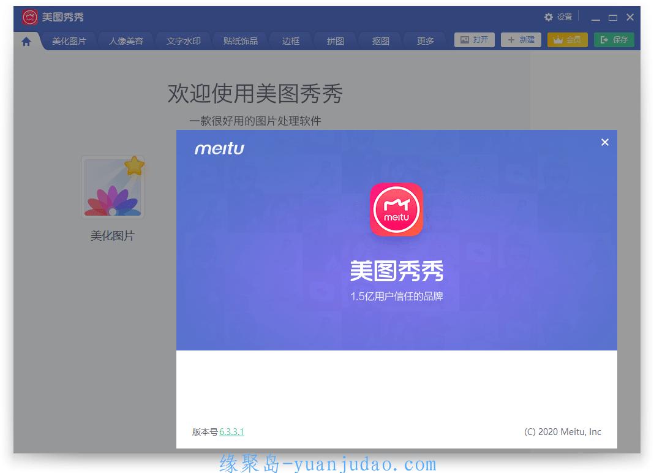Select the 贴纸饰品 tab
The image size is (654, 473).
[x=241, y=41]
